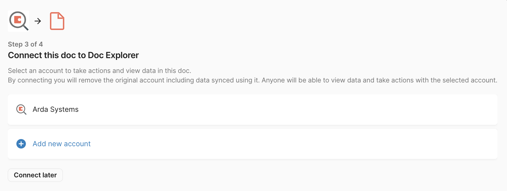Image resolution: width=507 pixels, height=191 pixels.
Task: Click the Doc Explorer magnifier icon at top
Action: 18,21
